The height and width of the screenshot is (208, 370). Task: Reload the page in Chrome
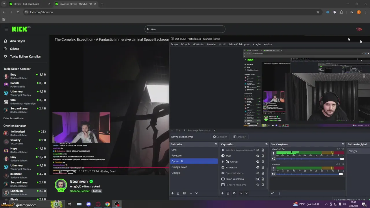(18, 12)
